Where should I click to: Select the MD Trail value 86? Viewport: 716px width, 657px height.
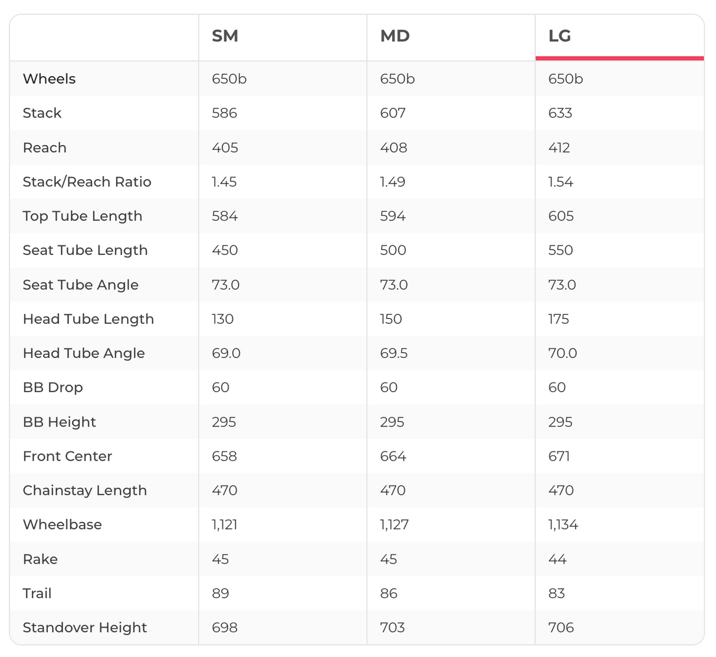pos(389,593)
